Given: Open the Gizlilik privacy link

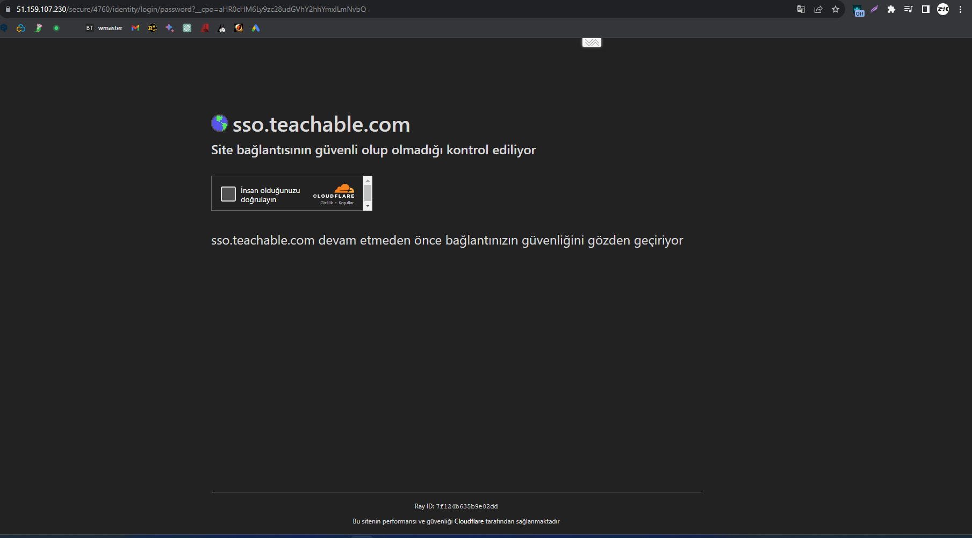Looking at the screenshot, I should coord(327,203).
